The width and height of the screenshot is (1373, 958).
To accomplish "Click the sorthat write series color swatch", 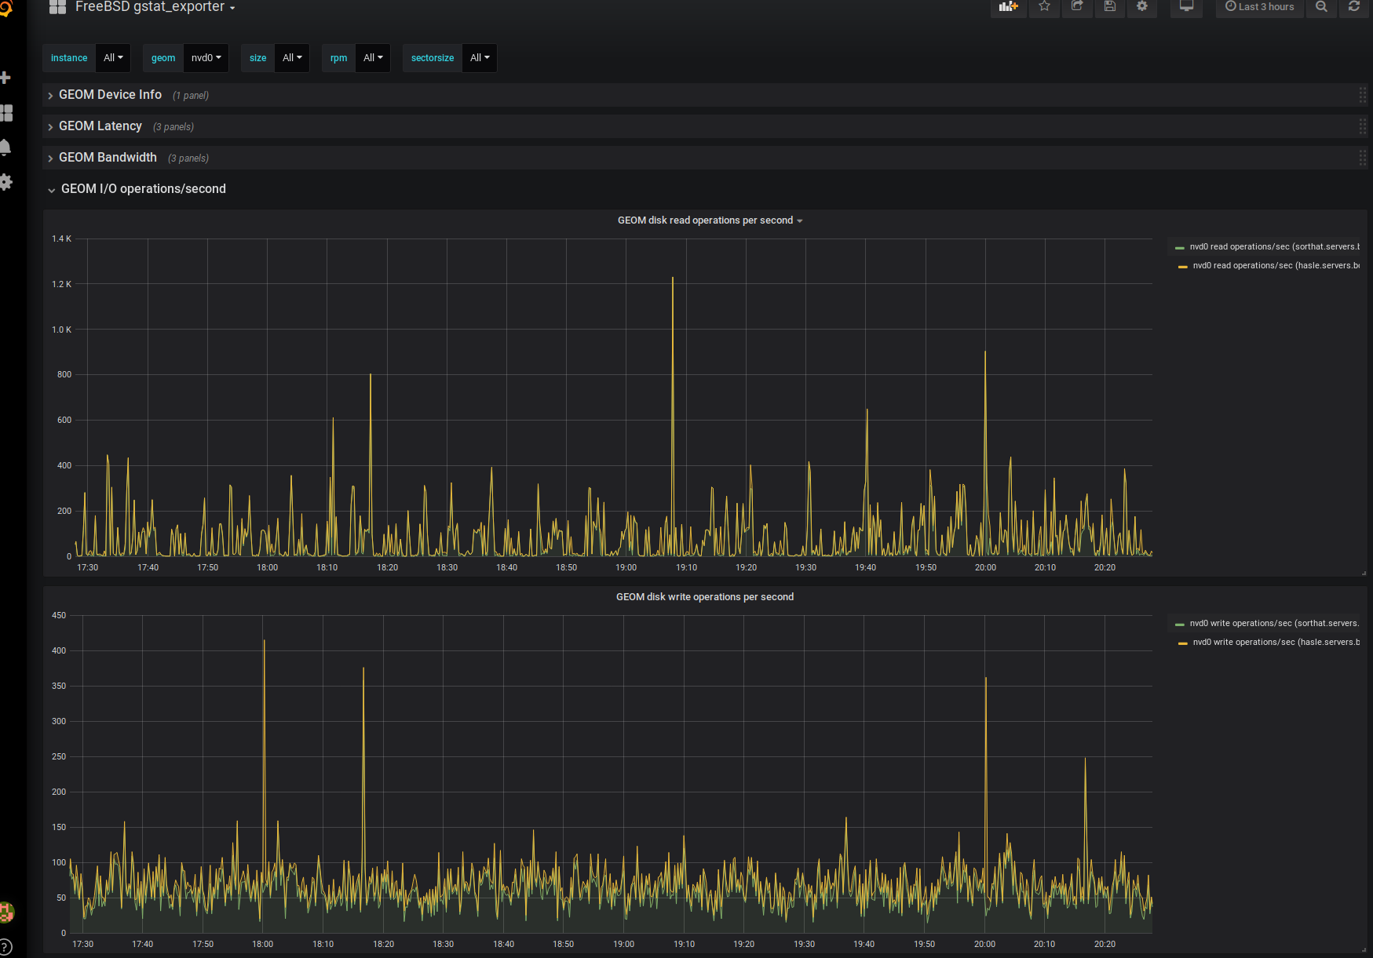I will [1179, 625].
